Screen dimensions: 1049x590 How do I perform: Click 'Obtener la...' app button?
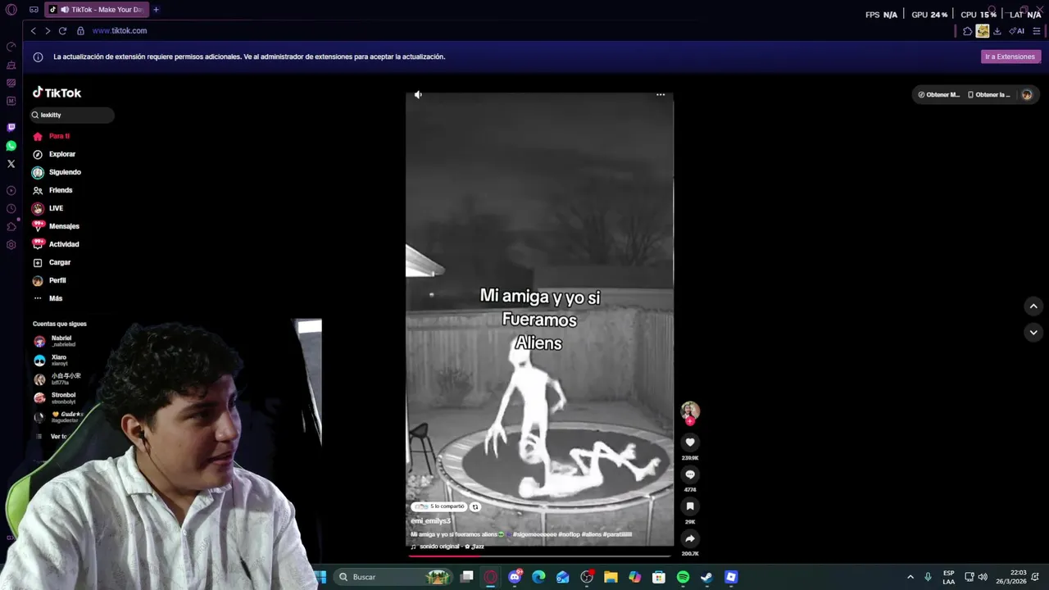pos(989,94)
